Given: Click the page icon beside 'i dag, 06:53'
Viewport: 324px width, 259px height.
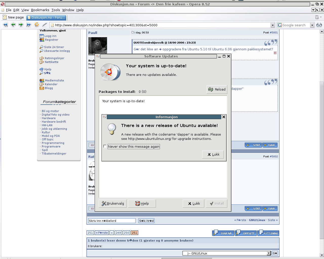Looking at the screenshot, I should coord(133,32).
